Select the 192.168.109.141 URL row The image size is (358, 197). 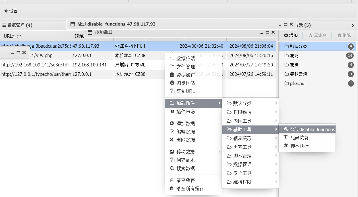36,65
